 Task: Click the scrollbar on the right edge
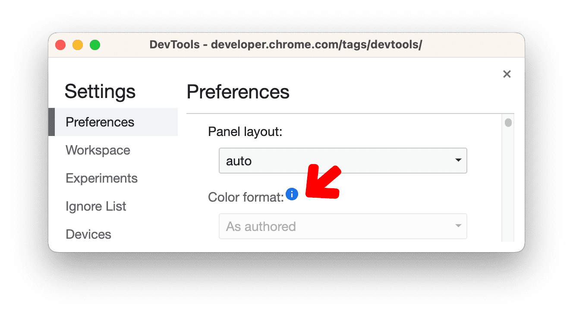(x=508, y=123)
